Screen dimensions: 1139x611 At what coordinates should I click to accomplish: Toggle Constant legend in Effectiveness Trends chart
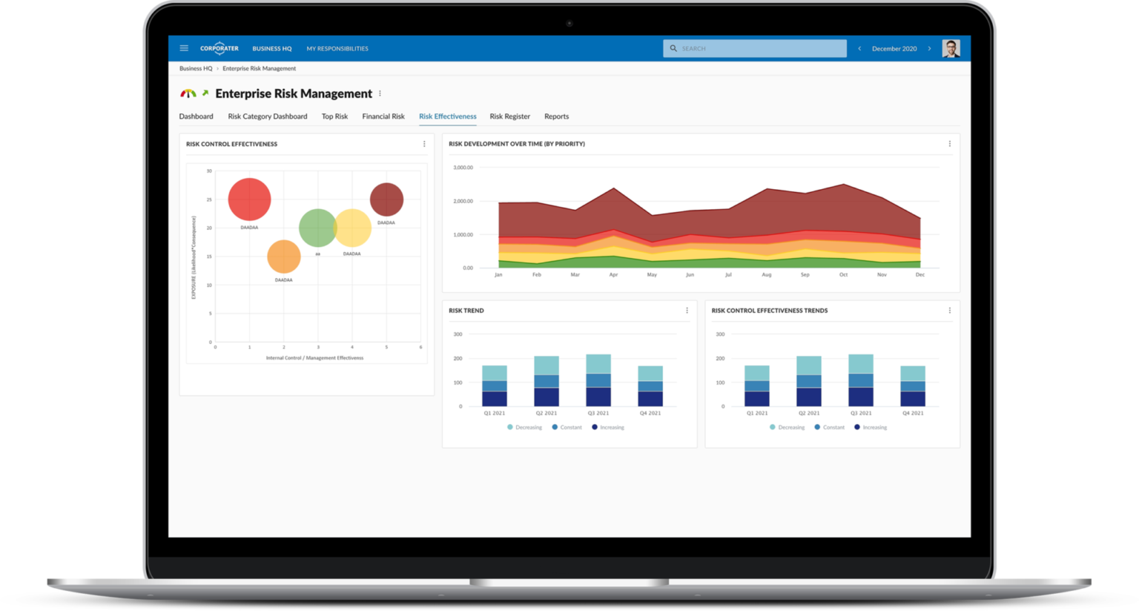(x=830, y=427)
